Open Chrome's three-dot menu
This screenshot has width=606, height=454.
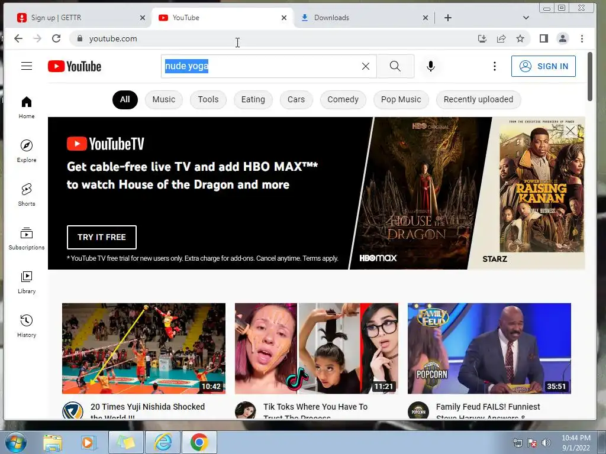(582, 38)
